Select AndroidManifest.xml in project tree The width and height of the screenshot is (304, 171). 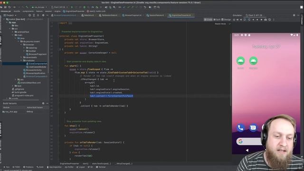[29, 83]
